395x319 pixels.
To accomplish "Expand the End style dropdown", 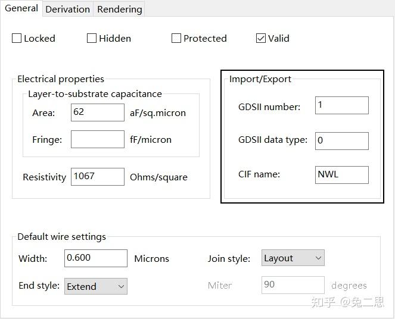I will 95,286.
